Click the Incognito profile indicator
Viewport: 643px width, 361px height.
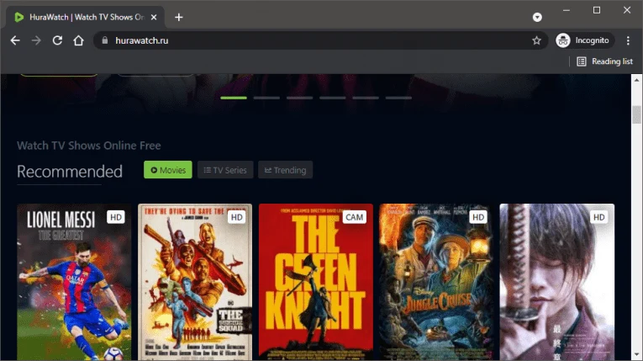(584, 40)
